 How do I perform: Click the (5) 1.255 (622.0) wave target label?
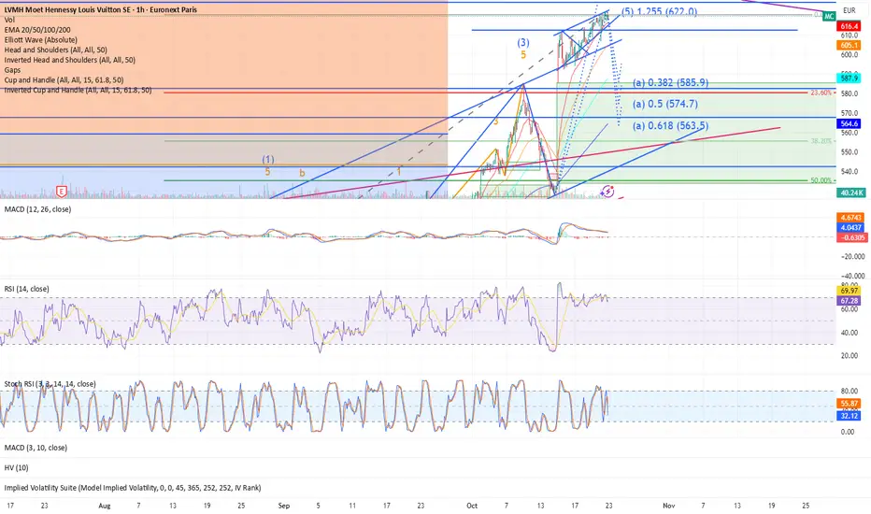click(659, 11)
